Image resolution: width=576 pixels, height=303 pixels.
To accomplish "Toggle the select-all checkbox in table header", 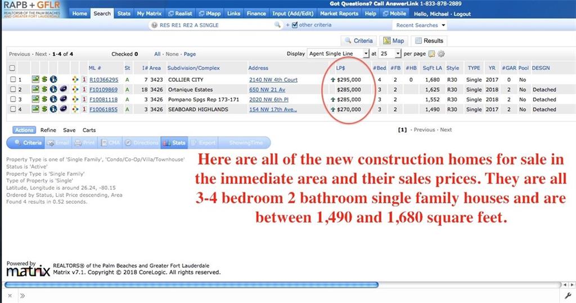I will point(12,68).
